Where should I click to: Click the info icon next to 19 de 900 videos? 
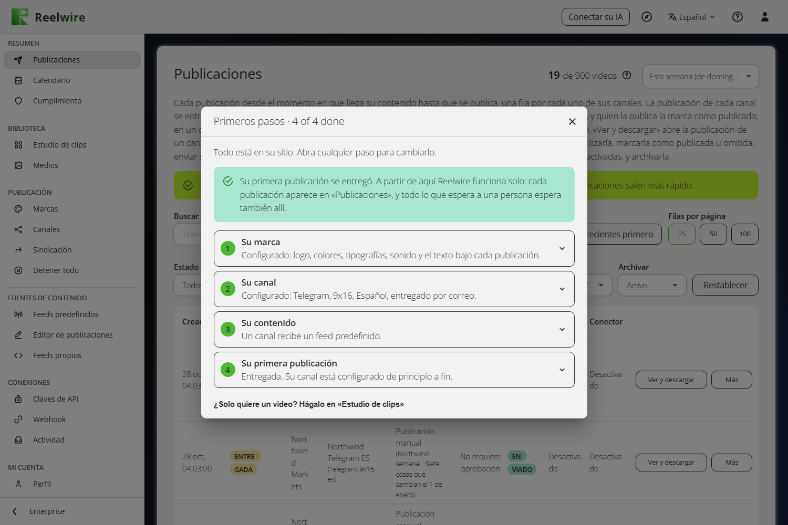pyautogui.click(x=627, y=75)
